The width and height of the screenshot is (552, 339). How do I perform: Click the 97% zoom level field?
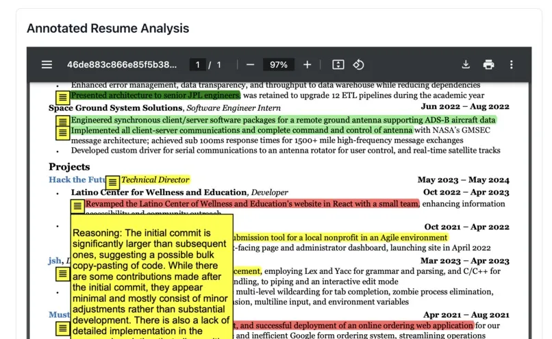(x=279, y=65)
